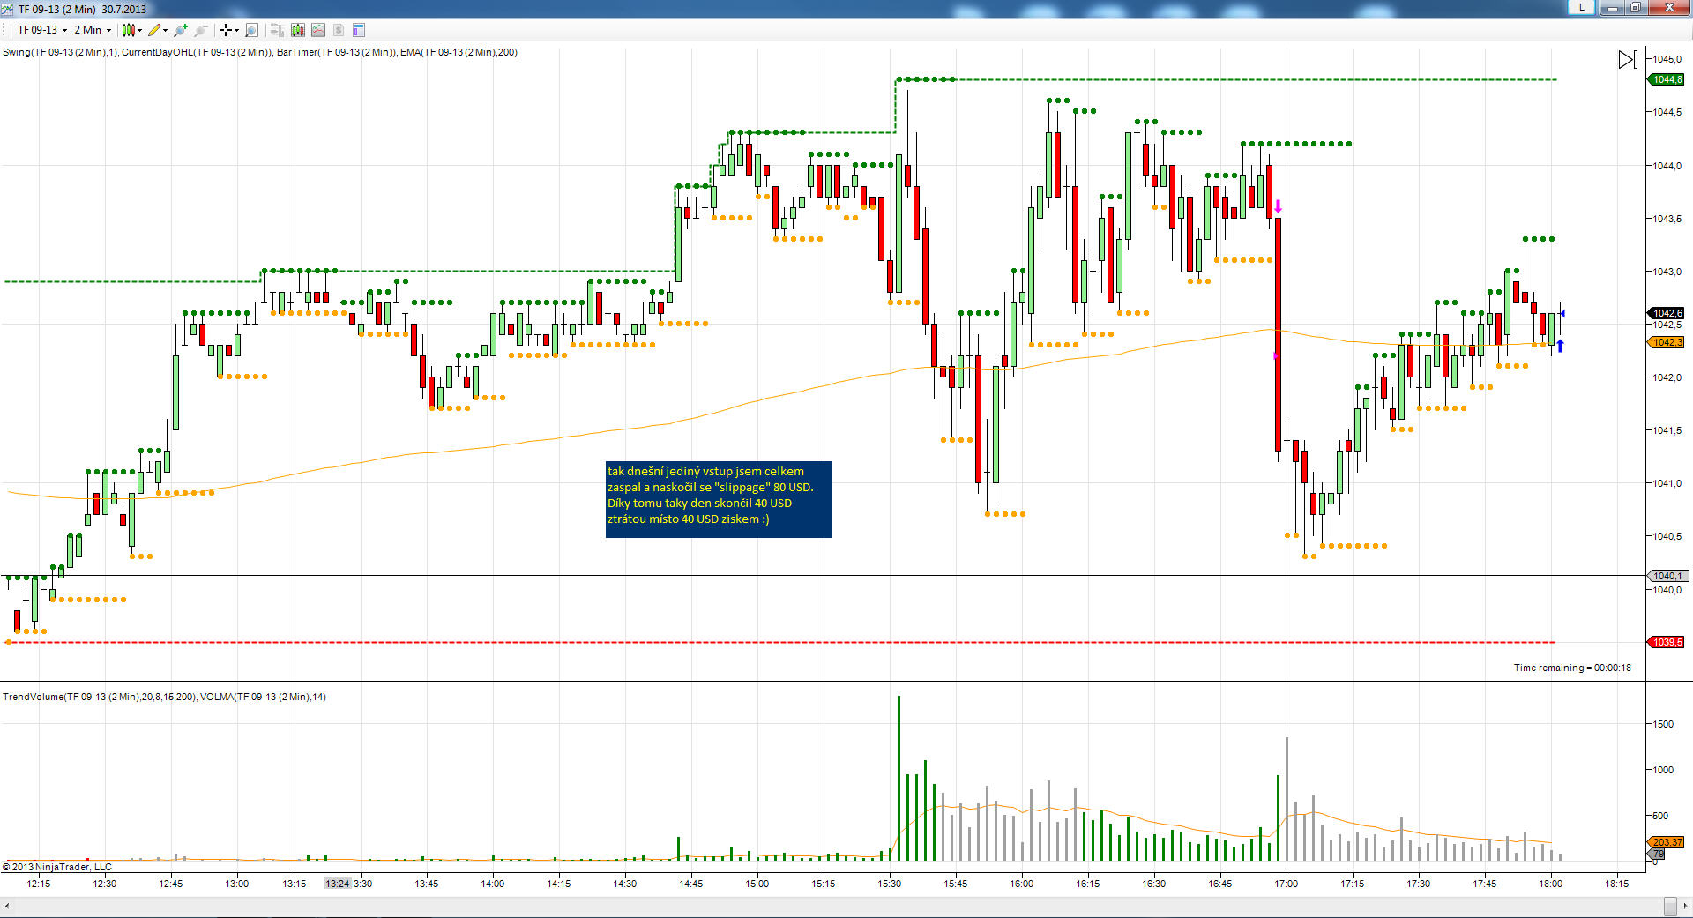1693x918 pixels.
Task: Click the scroll-to-latest-bar arrow icon
Action: point(1628,59)
